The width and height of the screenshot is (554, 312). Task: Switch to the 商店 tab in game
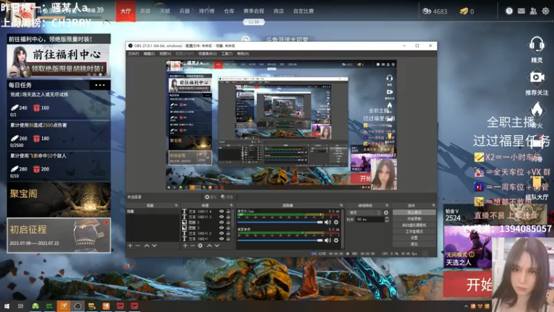coord(278,11)
